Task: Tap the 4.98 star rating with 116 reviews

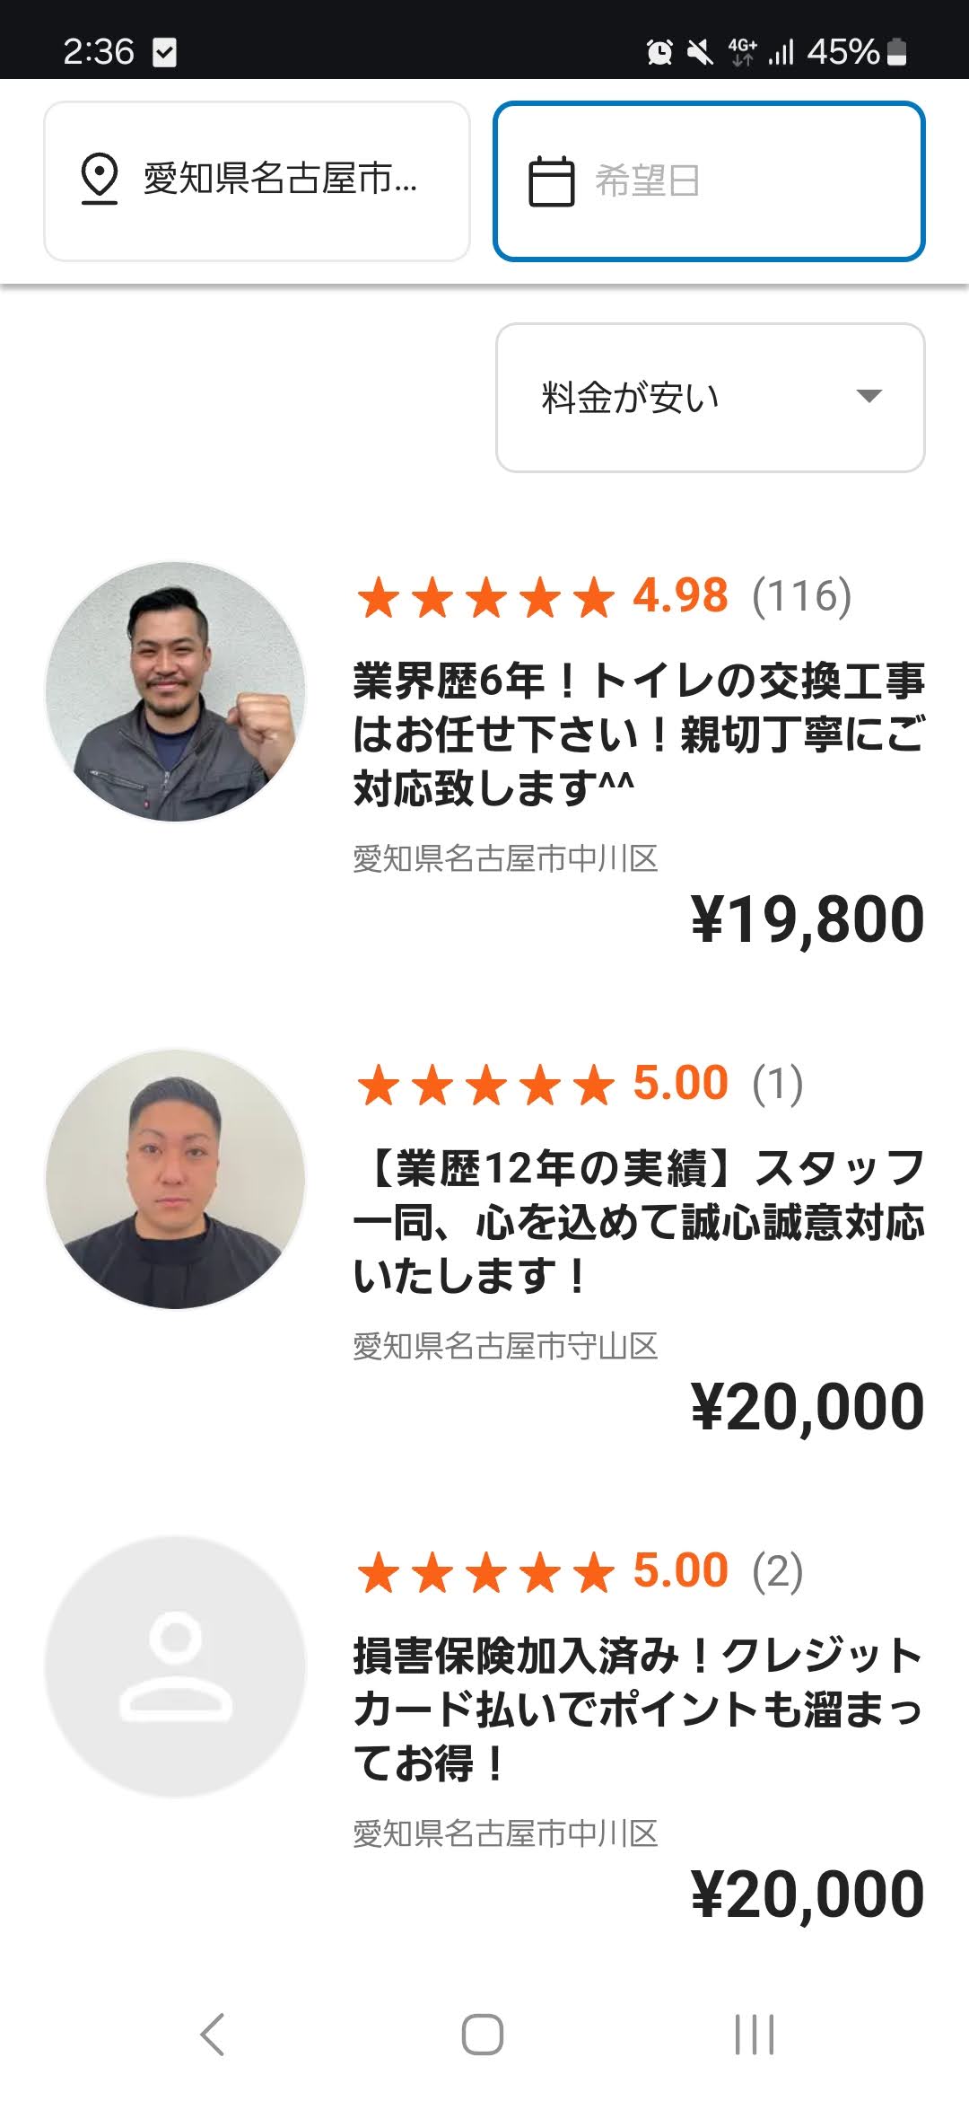Action: point(604,597)
